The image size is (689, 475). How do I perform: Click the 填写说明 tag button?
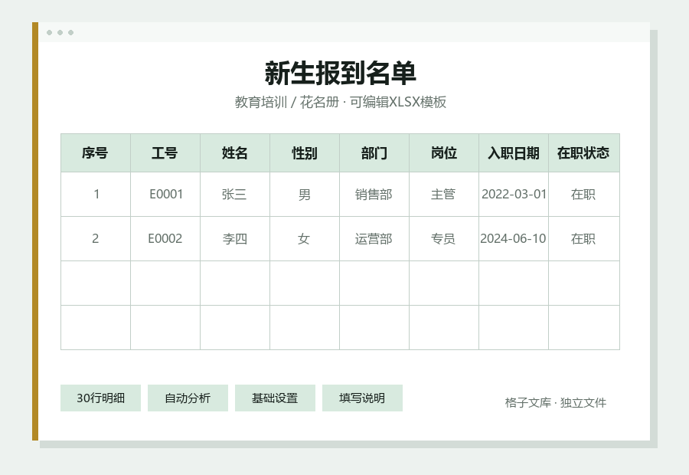pyautogui.click(x=362, y=398)
